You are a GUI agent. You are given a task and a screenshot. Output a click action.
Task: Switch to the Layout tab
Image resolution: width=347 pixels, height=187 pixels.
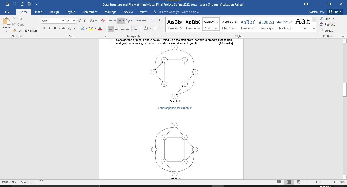tap(71, 12)
